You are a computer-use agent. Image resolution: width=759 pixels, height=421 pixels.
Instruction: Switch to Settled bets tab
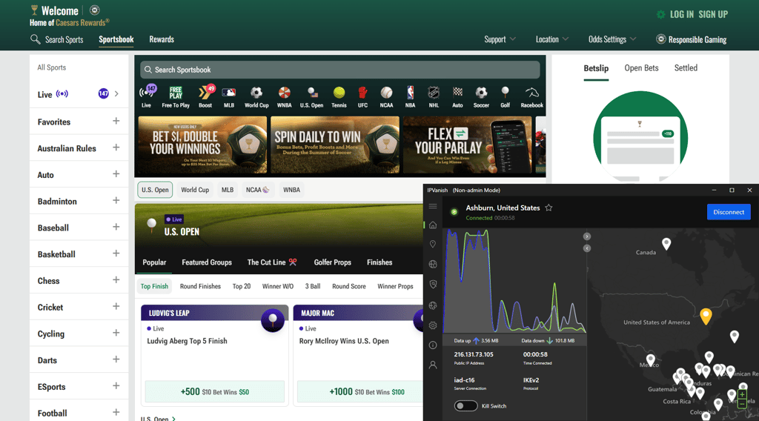(686, 67)
